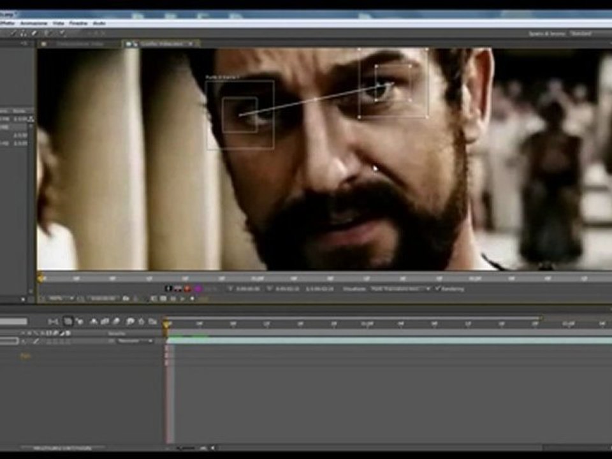Click the purple channel icon under viewer
The width and height of the screenshot is (612, 459).
click(198, 288)
